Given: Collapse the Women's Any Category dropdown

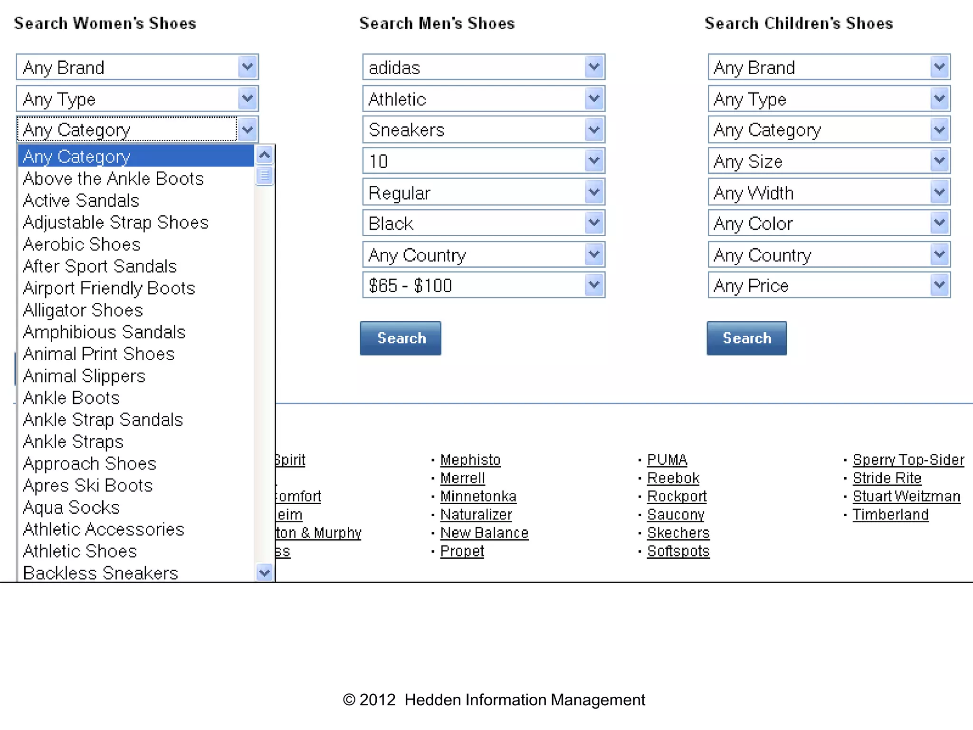Looking at the screenshot, I should coord(137,129).
